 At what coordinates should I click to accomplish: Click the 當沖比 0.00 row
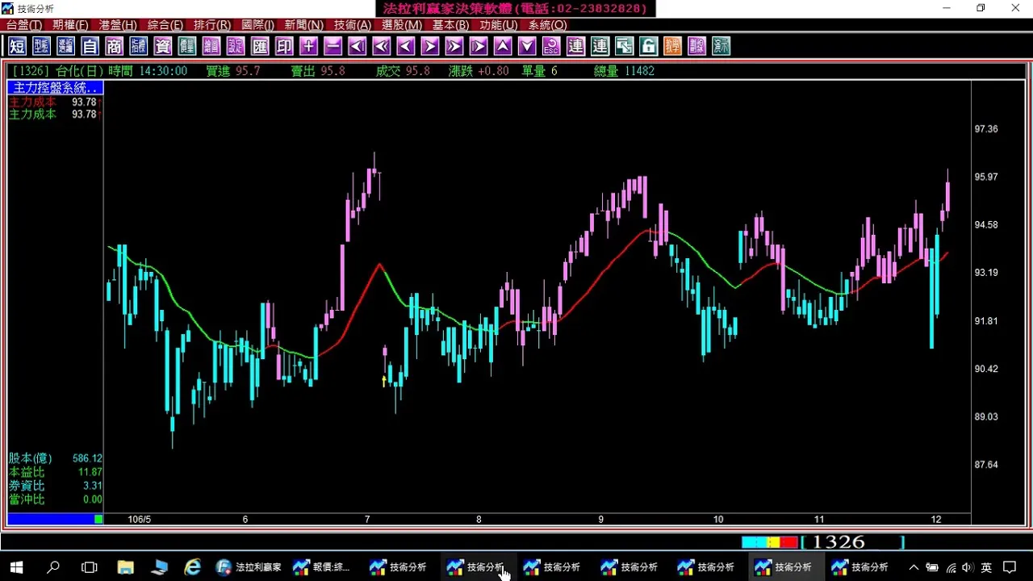click(56, 499)
